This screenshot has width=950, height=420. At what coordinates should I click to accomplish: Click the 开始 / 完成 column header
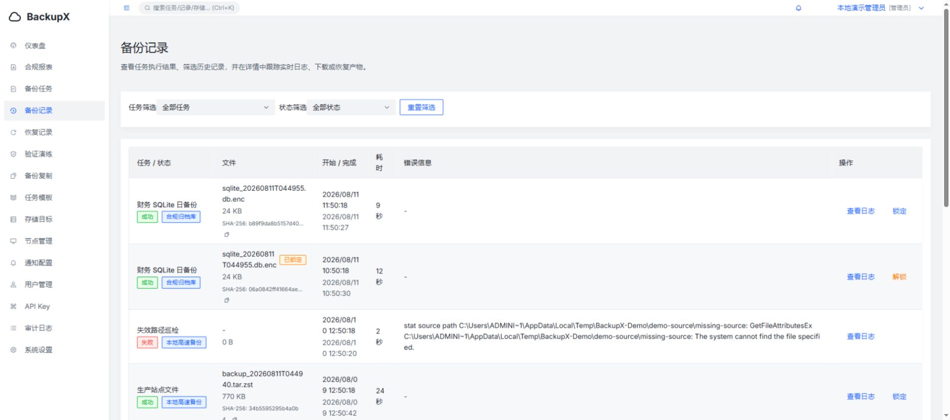[x=339, y=163]
